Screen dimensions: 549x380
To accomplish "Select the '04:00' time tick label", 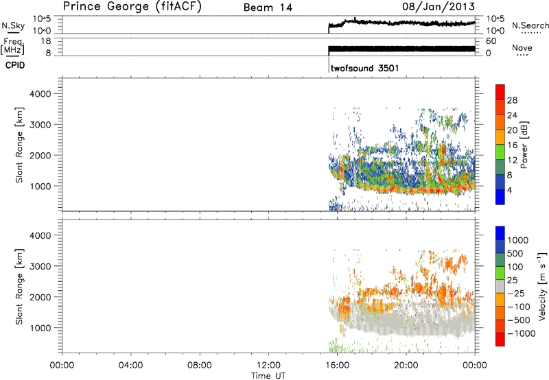I will (x=130, y=366).
